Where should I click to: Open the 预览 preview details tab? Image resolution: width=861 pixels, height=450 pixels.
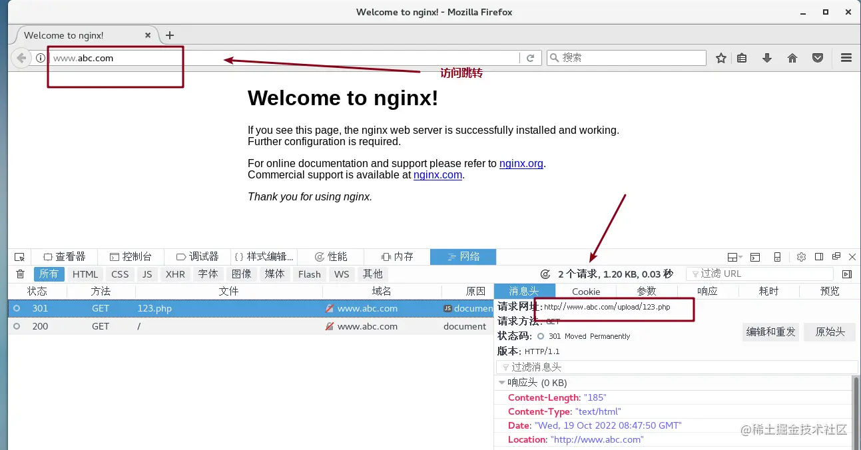[830, 291]
